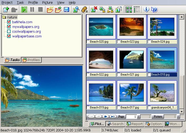Delete picture using the red X icon
This screenshot has height=133, width=186.
coord(94,10)
